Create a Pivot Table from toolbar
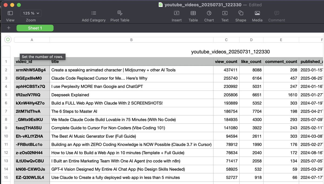This screenshot has width=324, height=184. (120, 13)
